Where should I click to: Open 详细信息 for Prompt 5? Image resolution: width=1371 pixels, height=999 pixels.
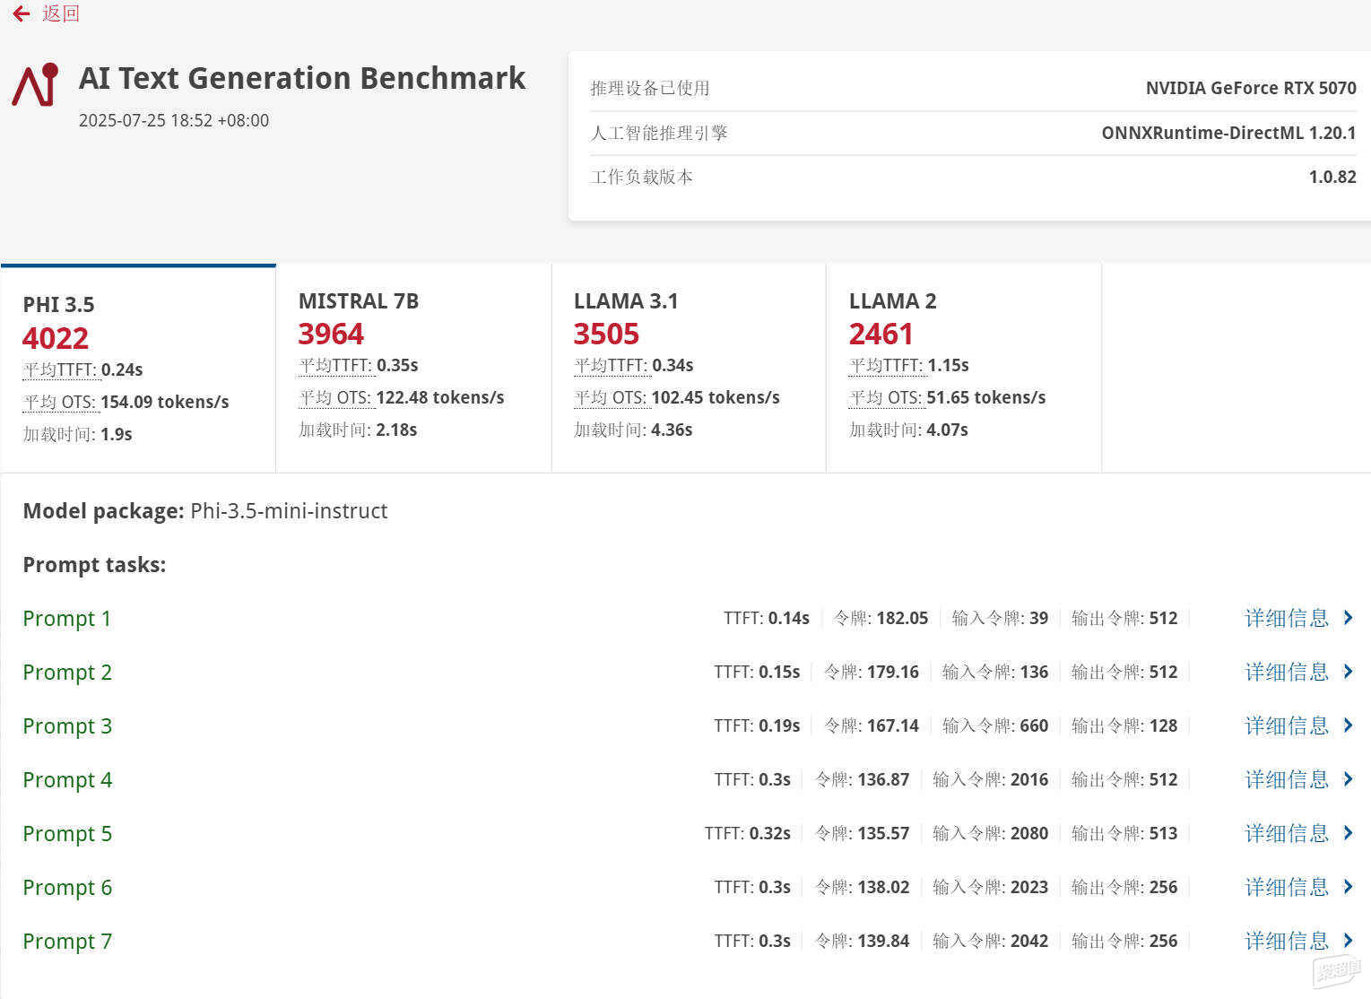pyautogui.click(x=1287, y=833)
